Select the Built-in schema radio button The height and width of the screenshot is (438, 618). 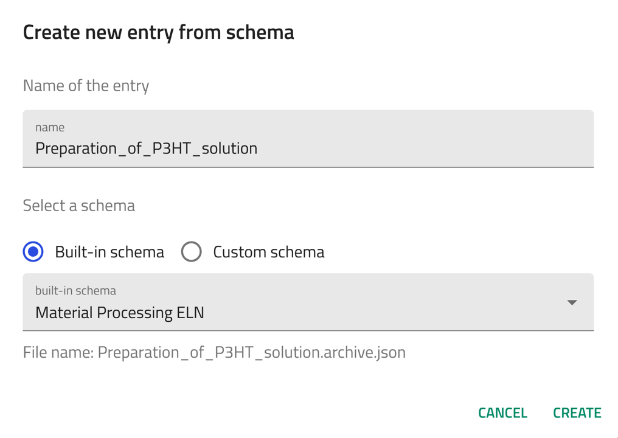click(33, 252)
